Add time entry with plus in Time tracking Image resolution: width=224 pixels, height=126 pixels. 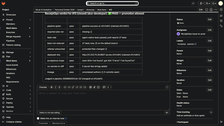coord(211,112)
